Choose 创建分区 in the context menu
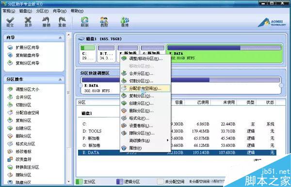 [x=145, y=103]
